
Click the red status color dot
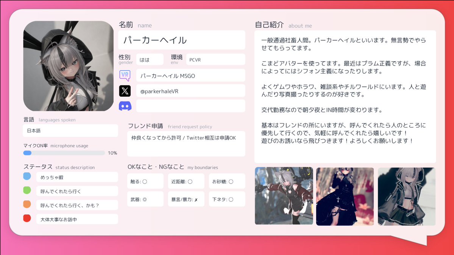tap(27, 218)
